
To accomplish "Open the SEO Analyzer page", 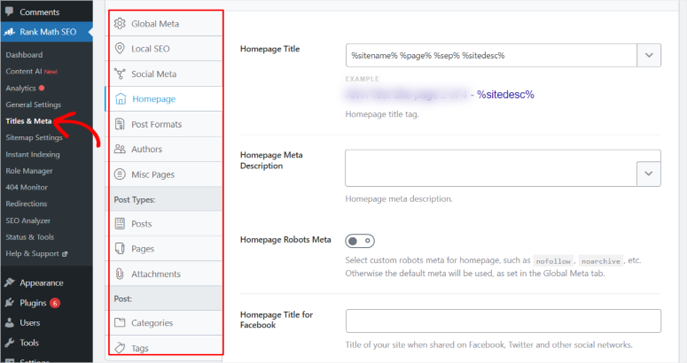I will 28,220.
